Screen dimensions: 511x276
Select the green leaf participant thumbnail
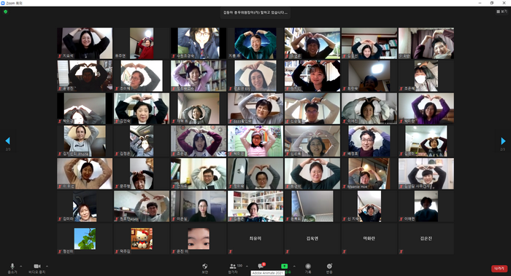pos(85,238)
